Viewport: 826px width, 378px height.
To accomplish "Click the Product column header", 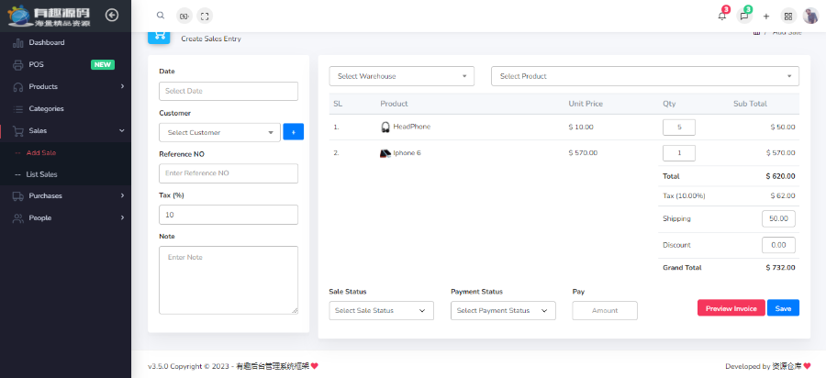I will click(394, 104).
